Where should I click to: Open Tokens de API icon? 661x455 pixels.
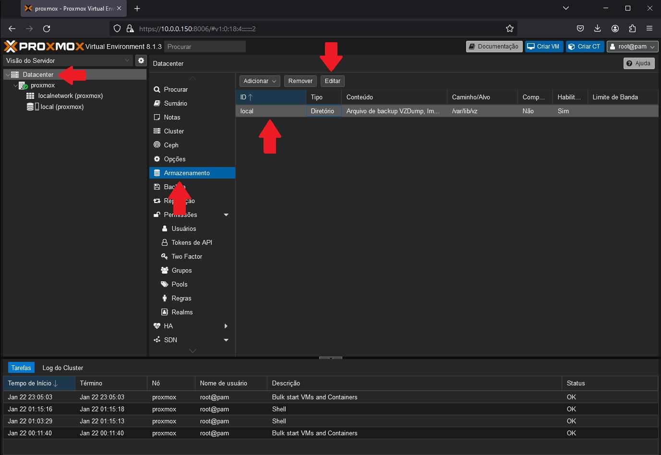pos(165,242)
